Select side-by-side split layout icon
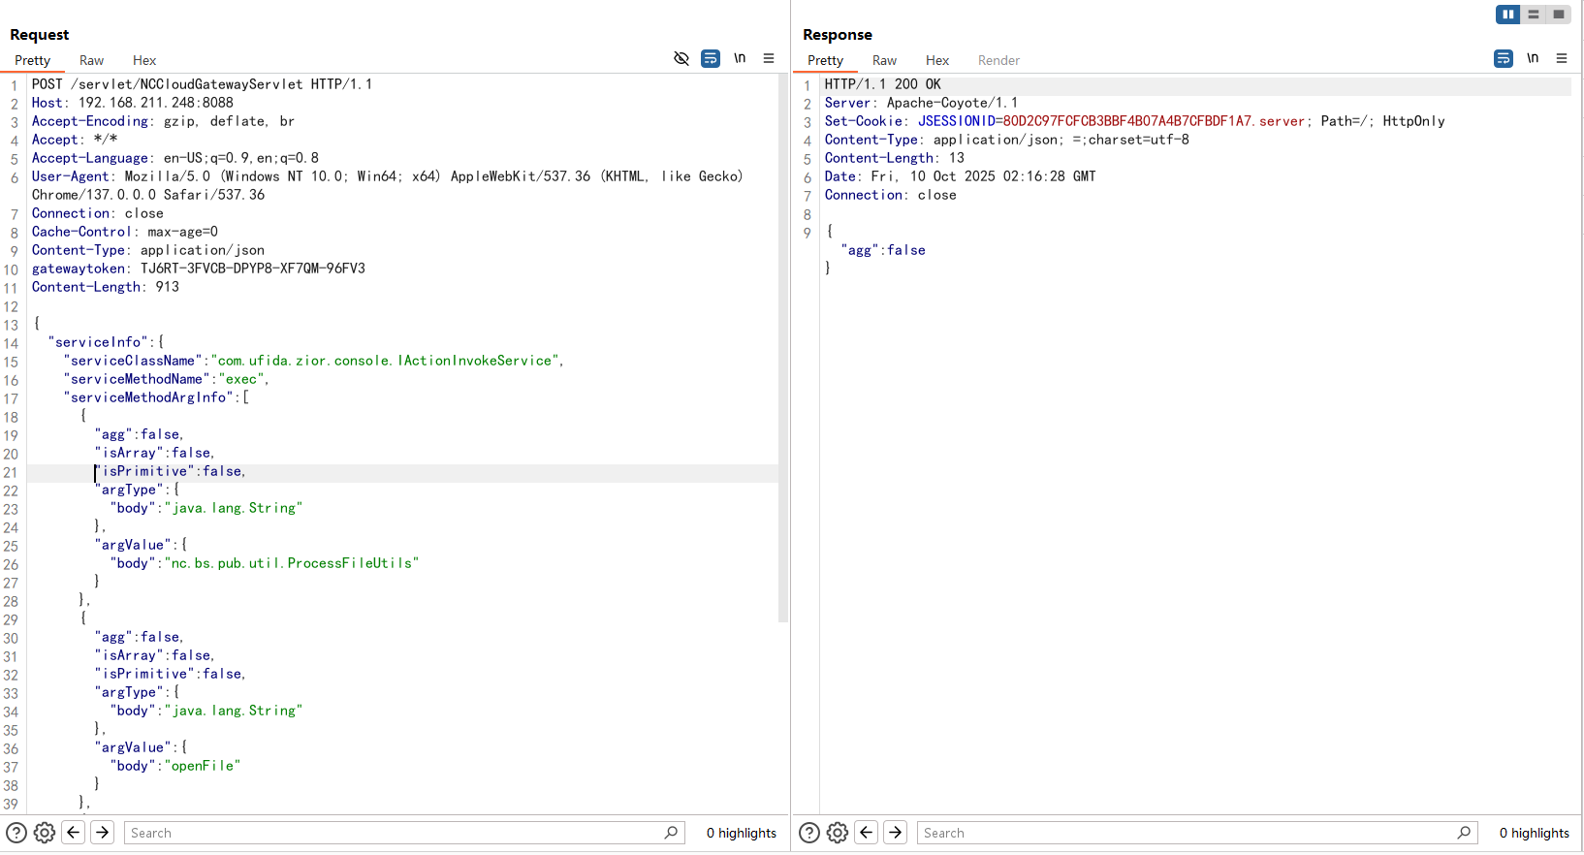Image resolution: width=1584 pixels, height=855 pixels. click(1508, 15)
